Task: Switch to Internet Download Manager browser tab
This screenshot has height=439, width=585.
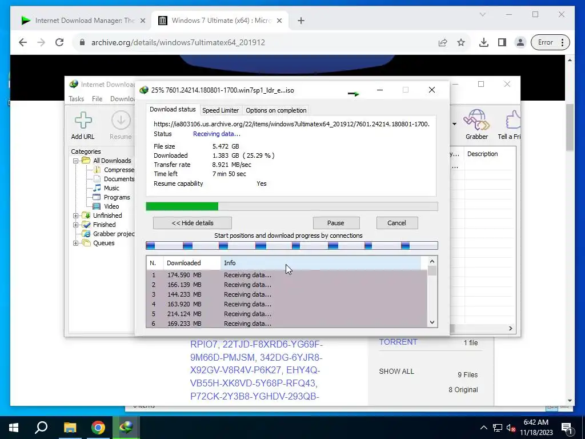Action: [x=83, y=21]
